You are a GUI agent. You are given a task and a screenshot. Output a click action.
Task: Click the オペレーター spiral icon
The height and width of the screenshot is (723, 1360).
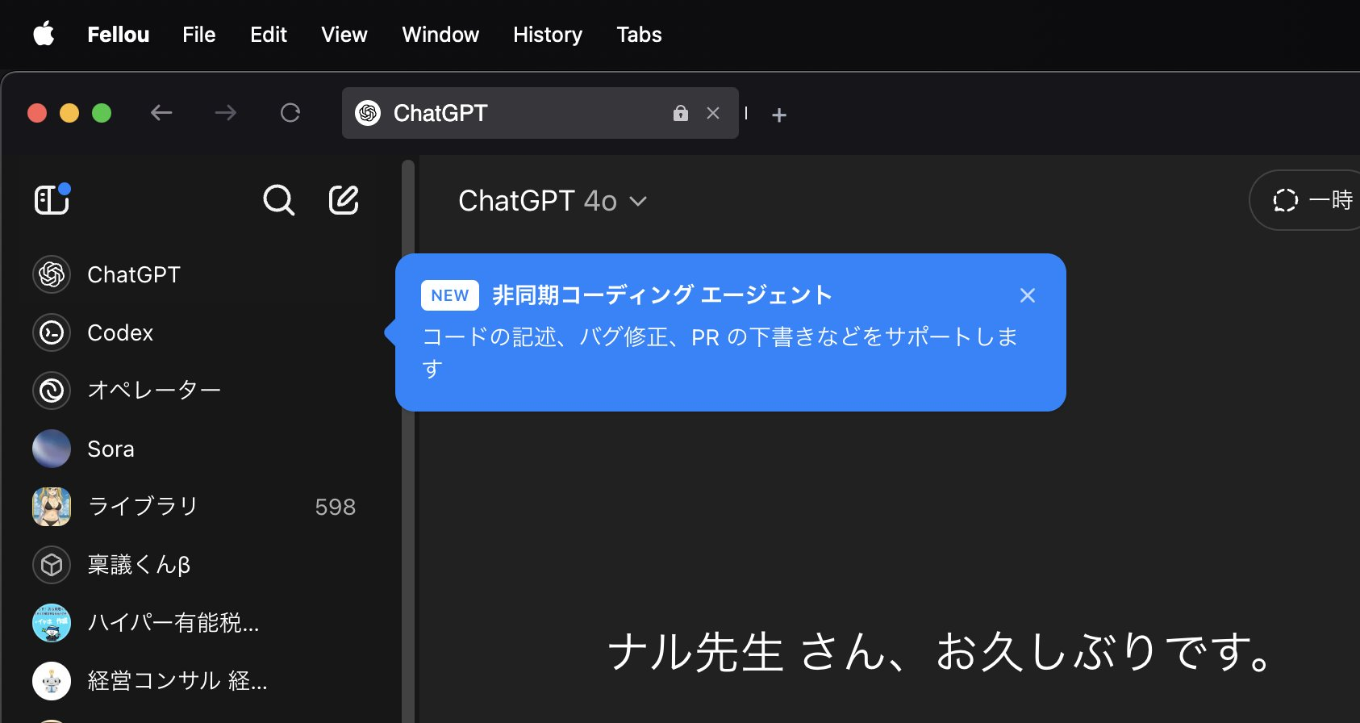(52, 391)
